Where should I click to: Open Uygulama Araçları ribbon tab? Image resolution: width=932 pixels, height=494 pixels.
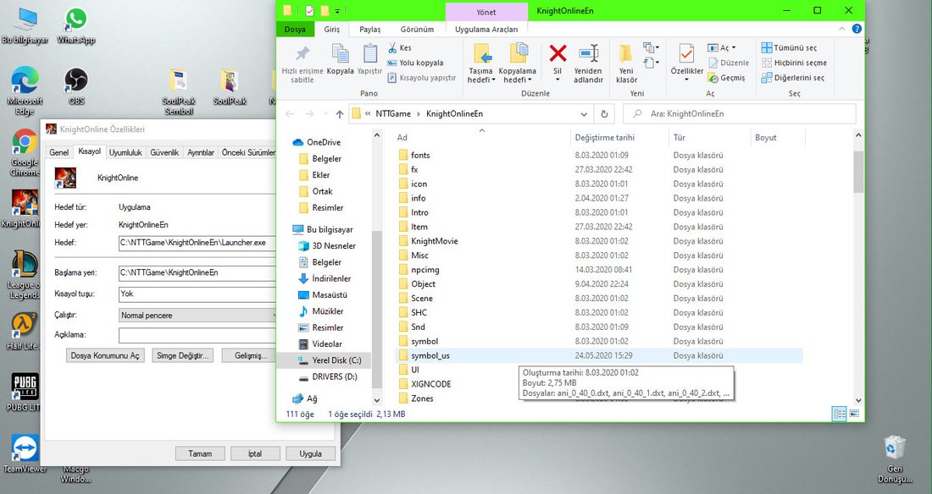486,29
